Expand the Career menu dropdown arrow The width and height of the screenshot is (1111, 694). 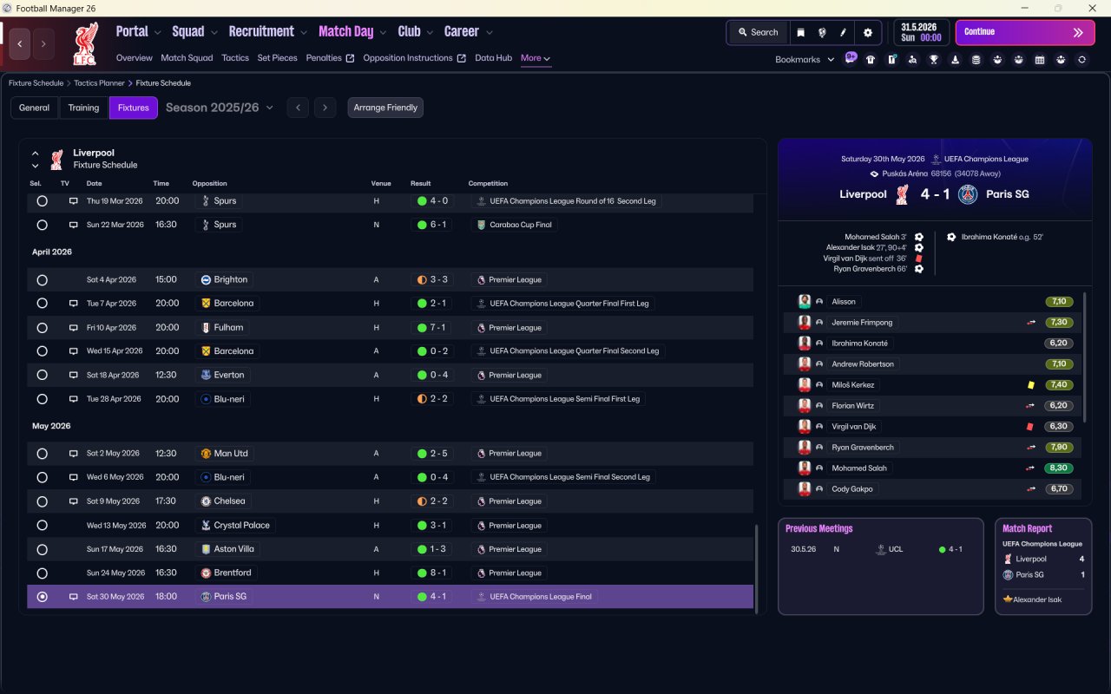click(x=489, y=33)
